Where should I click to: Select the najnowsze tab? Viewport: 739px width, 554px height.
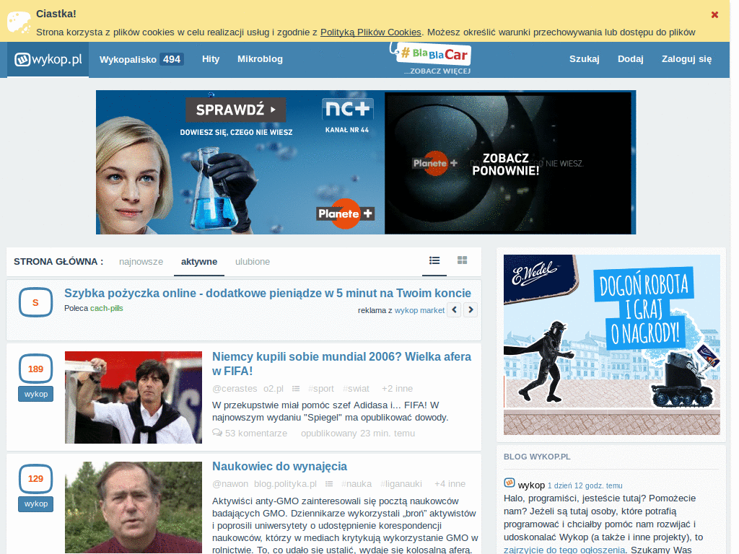141,261
